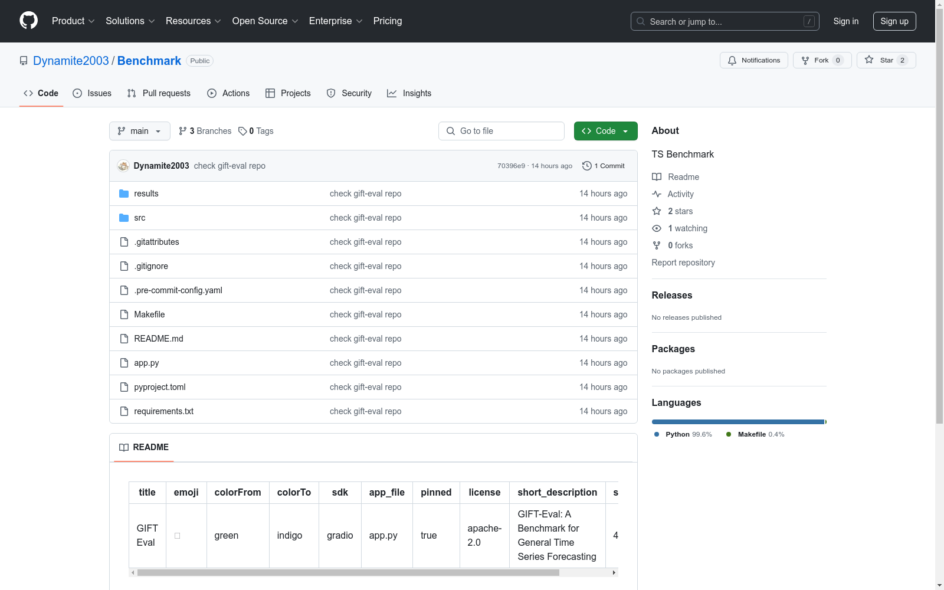Go to the Projects tab
Image resolution: width=944 pixels, height=590 pixels.
tap(288, 93)
